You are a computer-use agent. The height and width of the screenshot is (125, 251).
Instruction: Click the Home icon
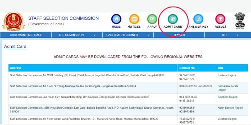pos(116,19)
